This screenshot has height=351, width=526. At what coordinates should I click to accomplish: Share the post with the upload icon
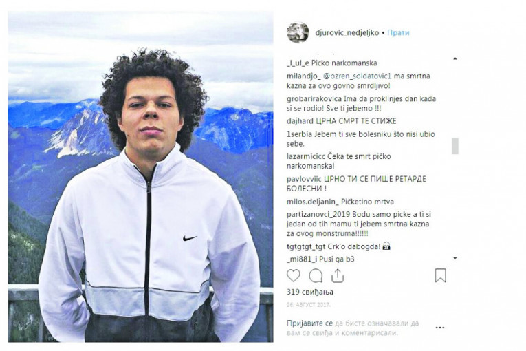tap(338, 275)
